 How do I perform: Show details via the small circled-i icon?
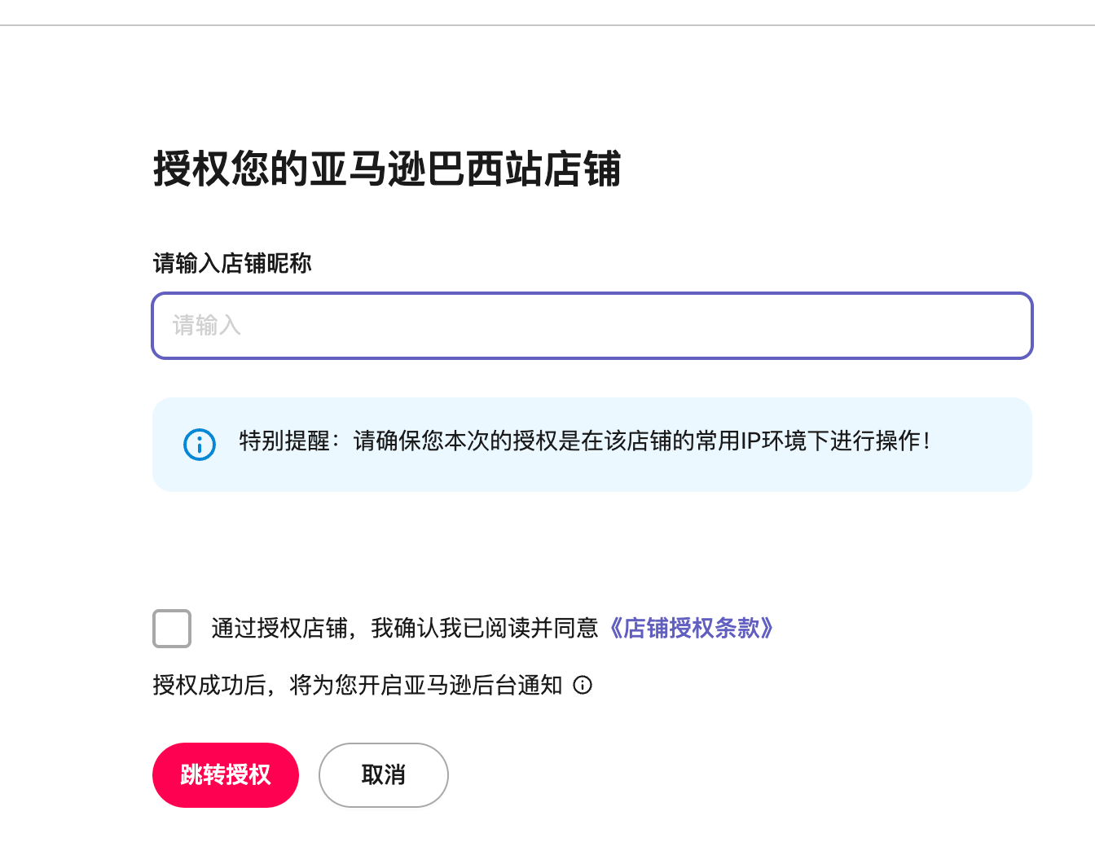pyautogui.click(x=583, y=685)
